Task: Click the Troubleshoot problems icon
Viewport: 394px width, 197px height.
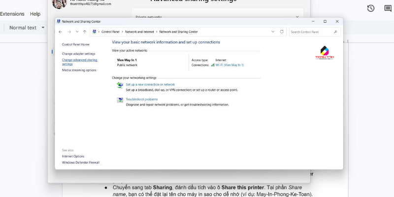Action: pos(120,100)
